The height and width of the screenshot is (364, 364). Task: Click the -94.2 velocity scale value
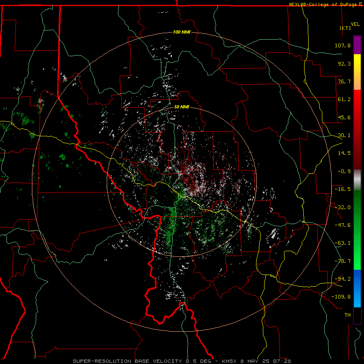pos(343,279)
